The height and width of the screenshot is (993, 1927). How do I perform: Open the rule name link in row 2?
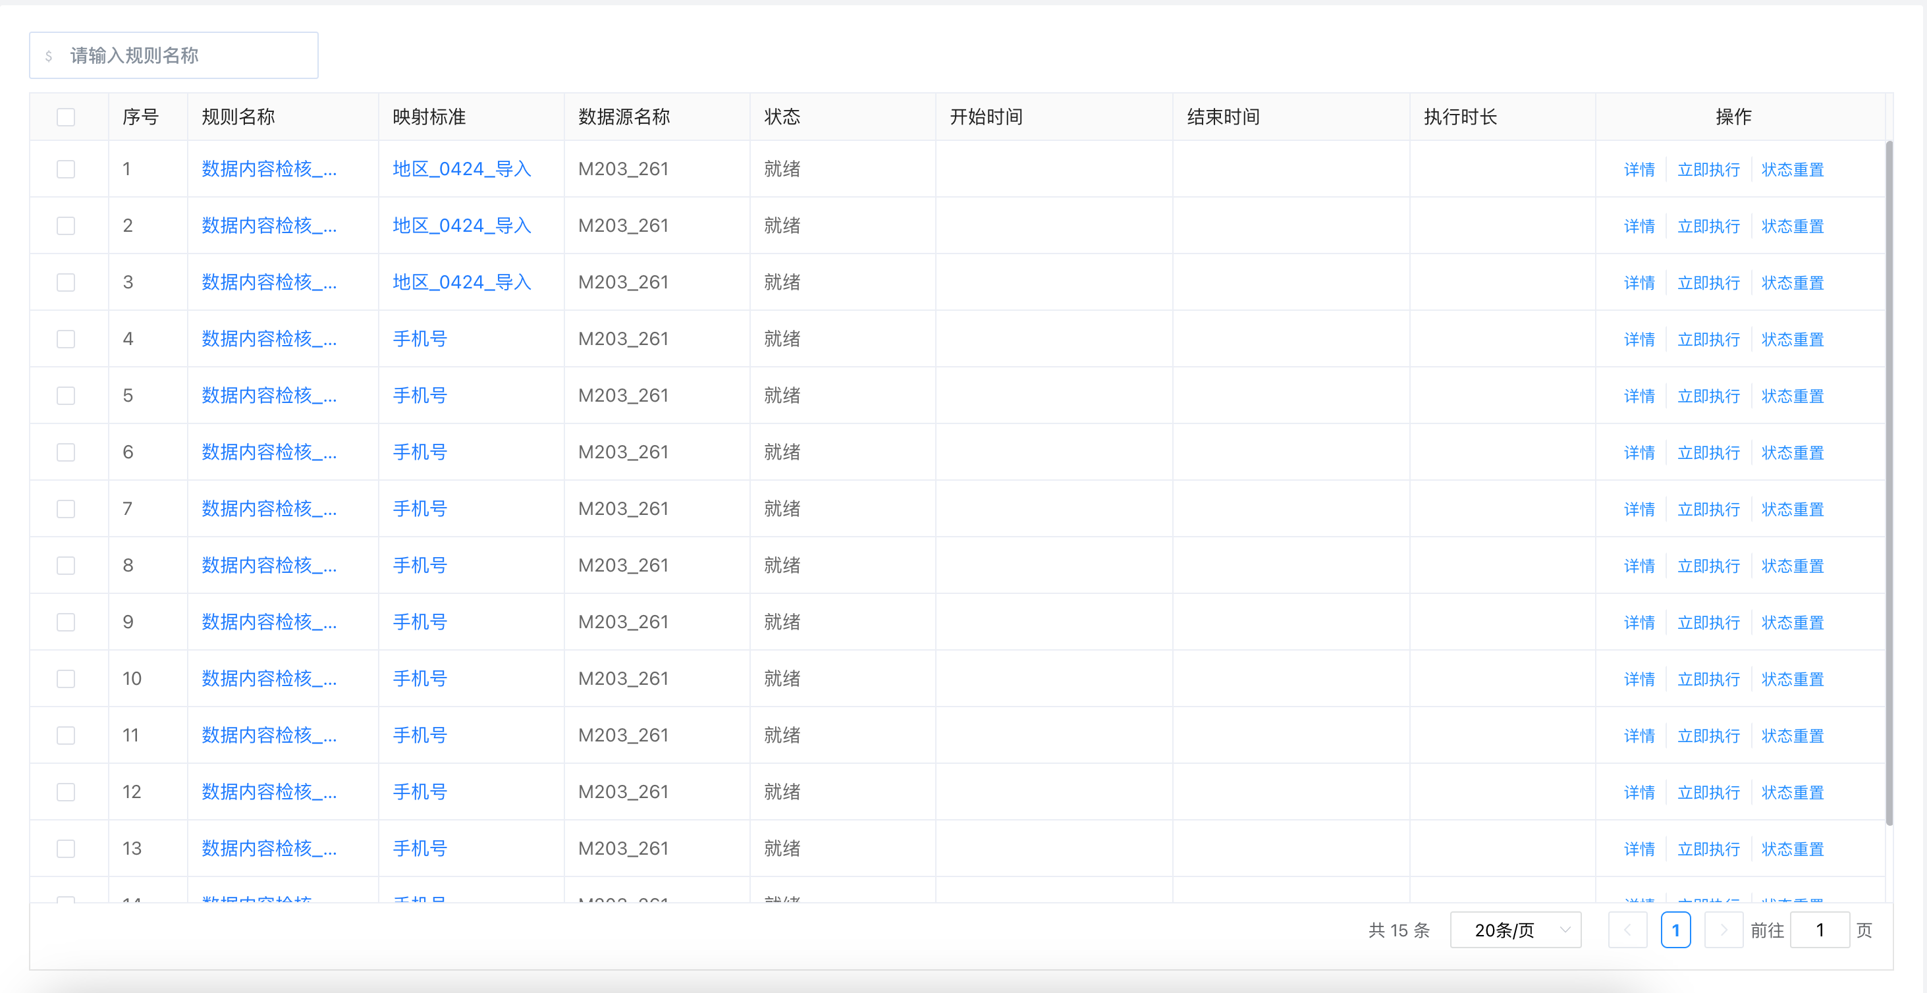click(269, 226)
